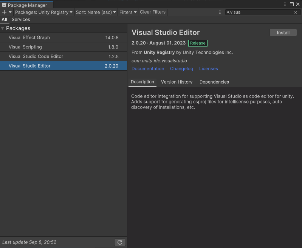Click the '2.0.20 · August 01, 2023' version text
Viewport: 302px width, 248px height.
tap(158, 43)
